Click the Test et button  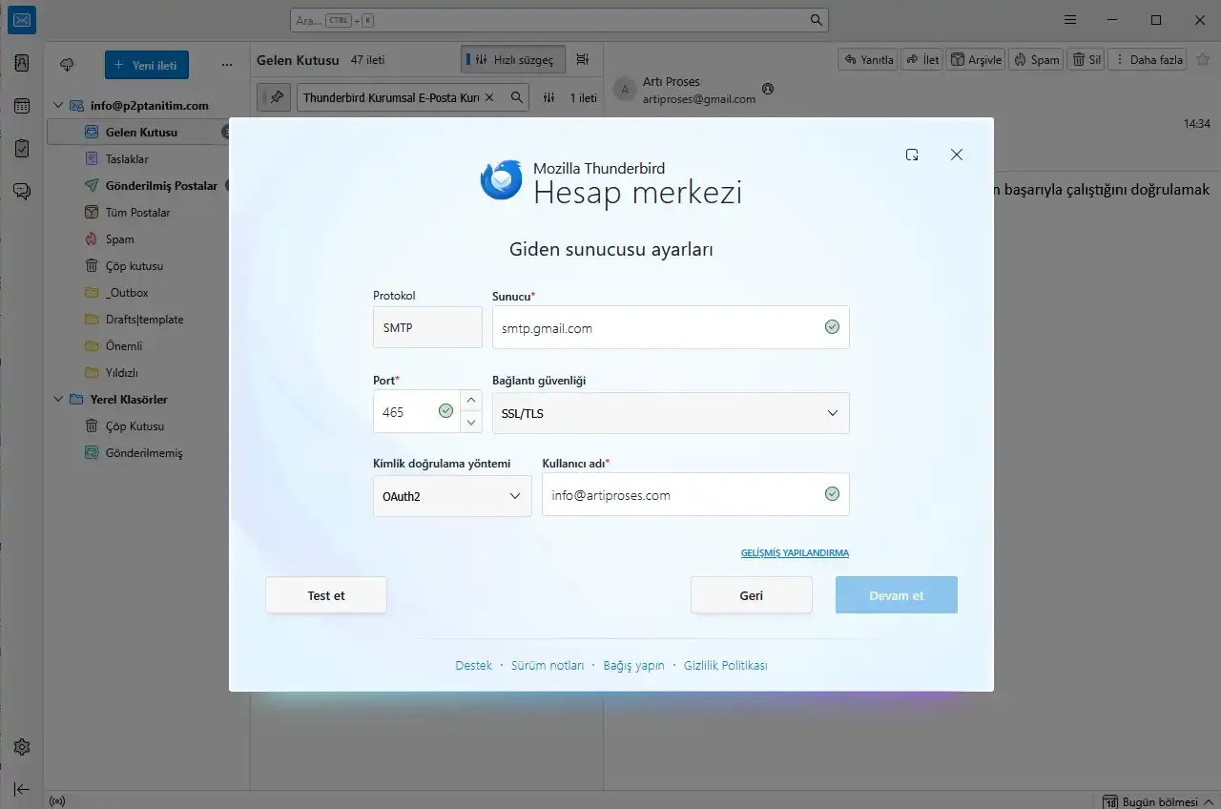(x=326, y=595)
